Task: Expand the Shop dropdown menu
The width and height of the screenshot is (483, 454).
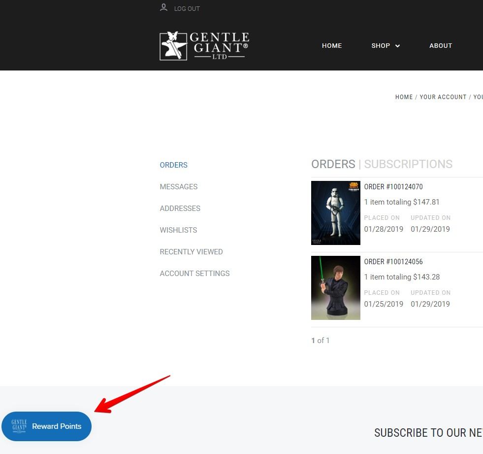Action: pos(386,46)
